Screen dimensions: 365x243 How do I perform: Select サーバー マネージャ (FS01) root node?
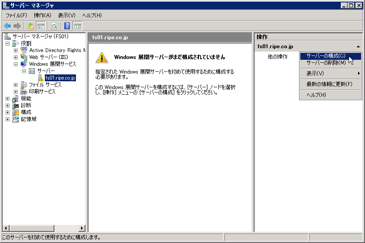(41, 37)
